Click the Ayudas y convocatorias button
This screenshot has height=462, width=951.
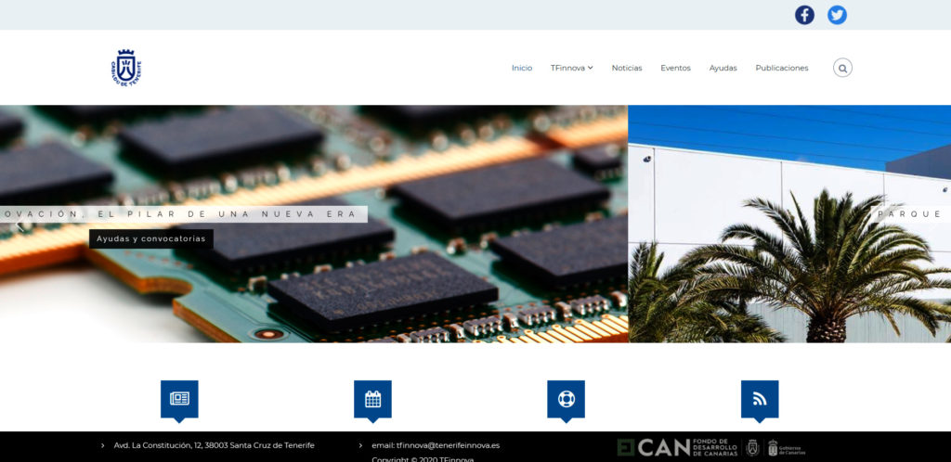[x=151, y=238]
